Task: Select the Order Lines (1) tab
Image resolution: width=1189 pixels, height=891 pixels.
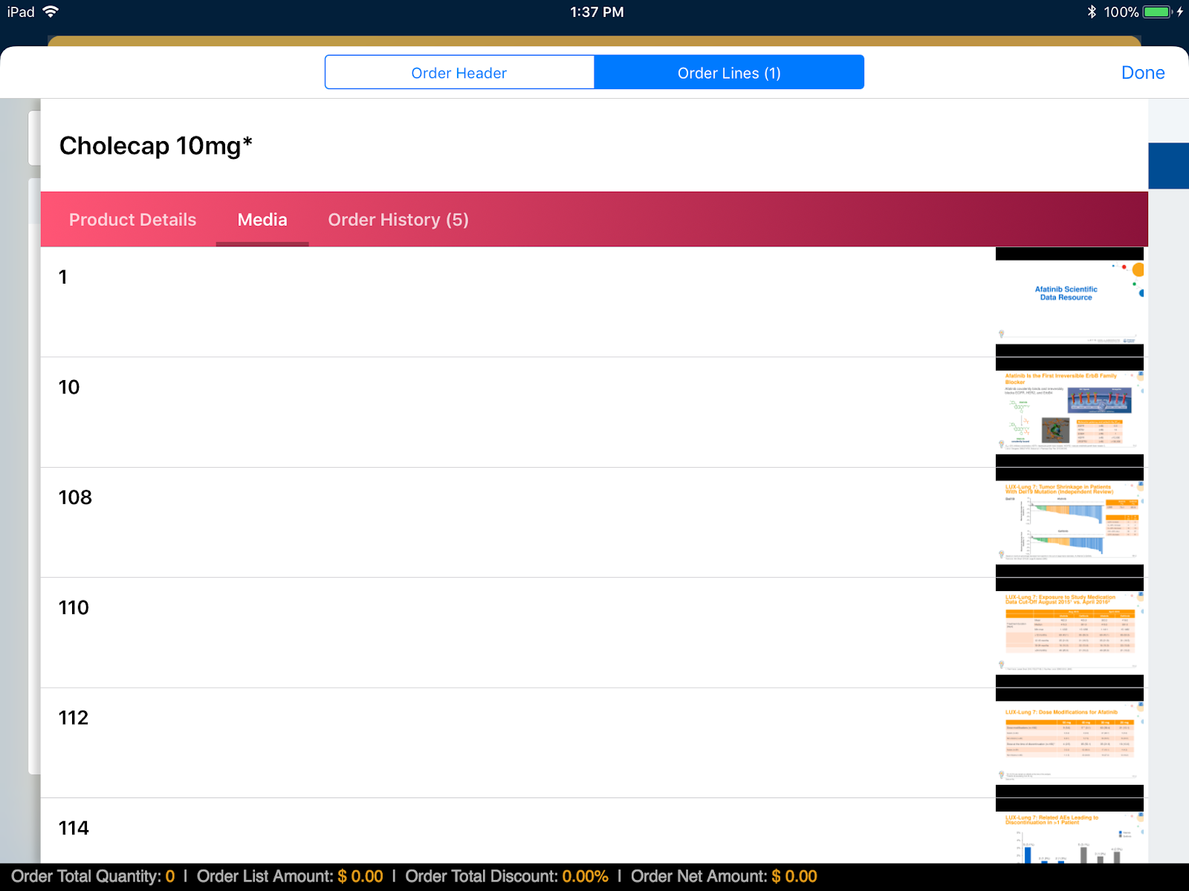Action: point(728,73)
